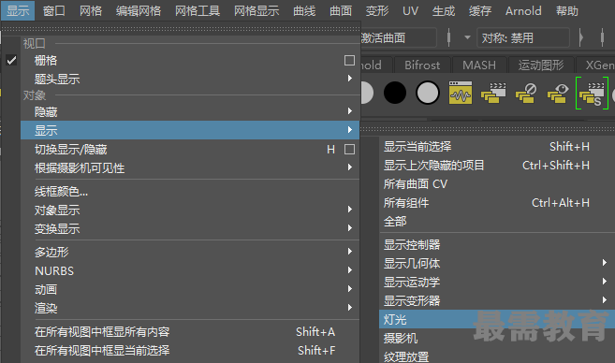Screen dimensions: 615x363
Task: Open the 栅格 option box
Action: [349, 61]
